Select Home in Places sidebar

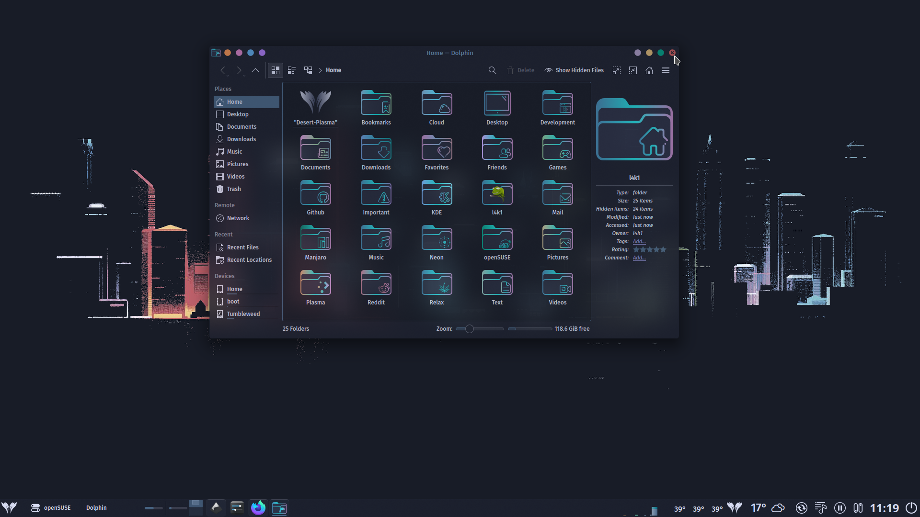point(246,102)
